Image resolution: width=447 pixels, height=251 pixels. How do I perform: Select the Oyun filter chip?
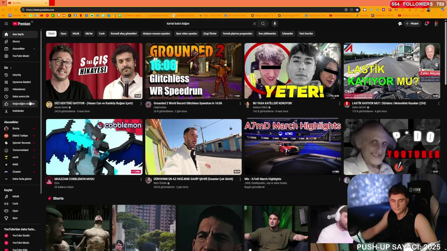point(64,34)
